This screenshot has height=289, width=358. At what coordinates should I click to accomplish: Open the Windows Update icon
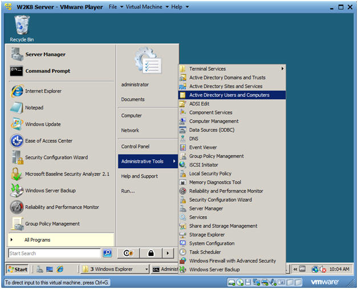point(17,124)
